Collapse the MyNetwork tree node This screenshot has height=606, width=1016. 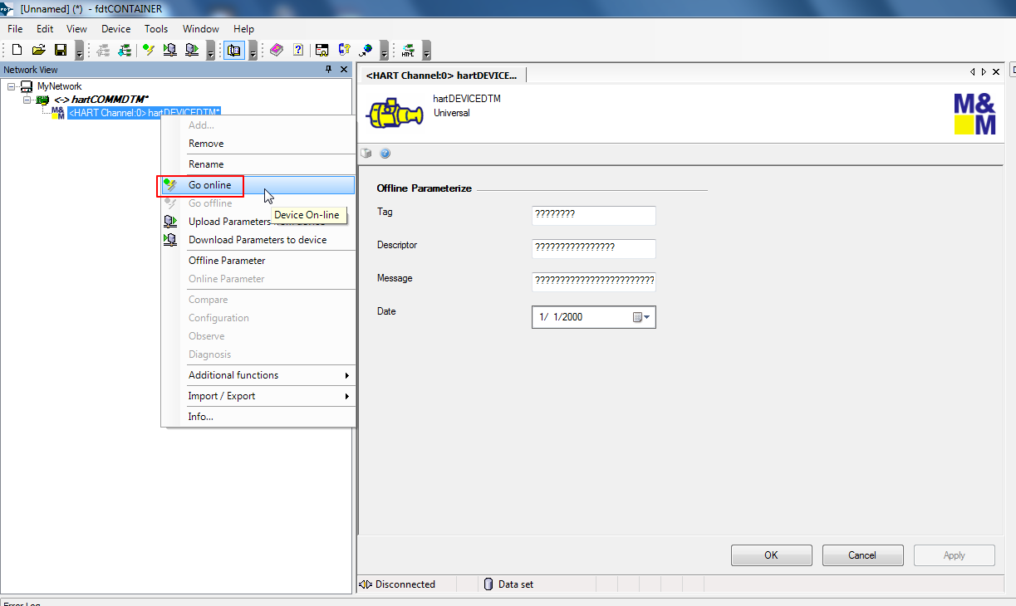[x=11, y=86]
